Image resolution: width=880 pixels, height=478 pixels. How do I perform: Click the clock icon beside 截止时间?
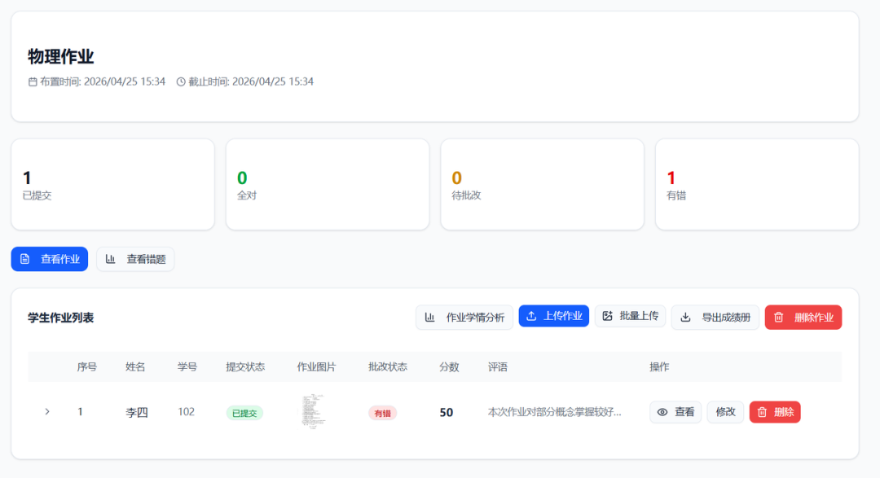181,81
